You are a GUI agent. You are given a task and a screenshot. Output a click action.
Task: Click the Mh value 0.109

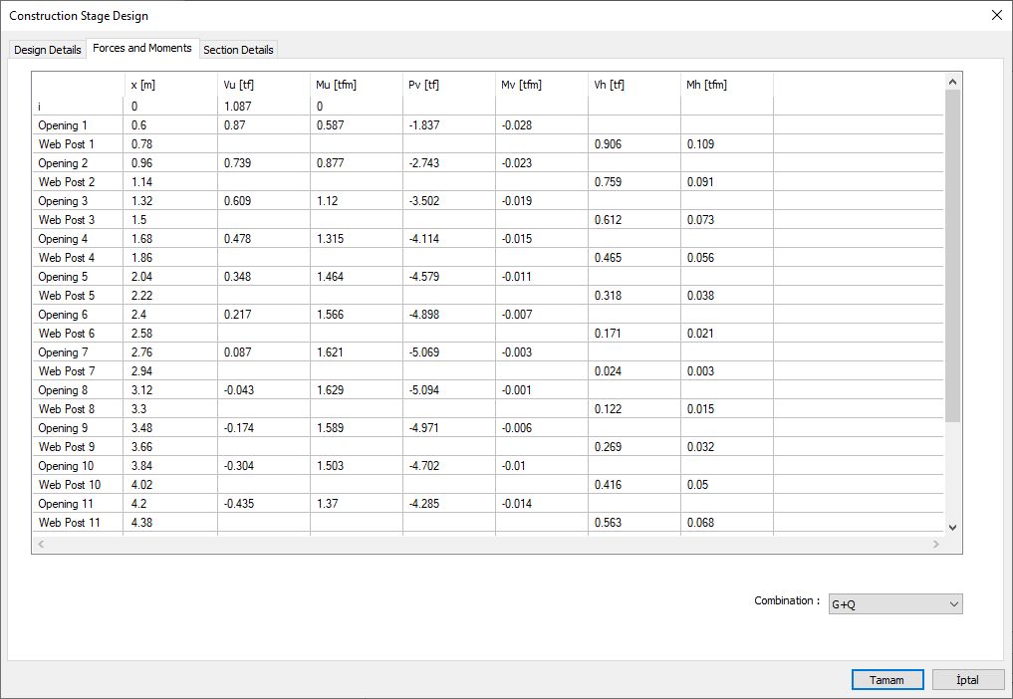(700, 144)
